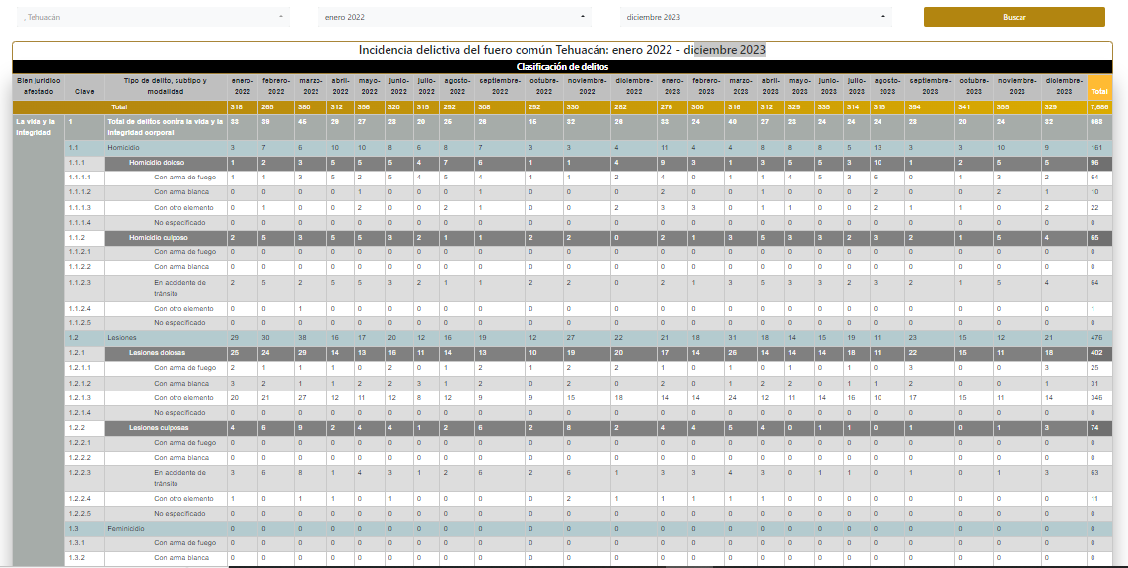The width and height of the screenshot is (1128, 568).
Task: Open the diciembre 2023 end date dropdown
Action: pos(755,17)
